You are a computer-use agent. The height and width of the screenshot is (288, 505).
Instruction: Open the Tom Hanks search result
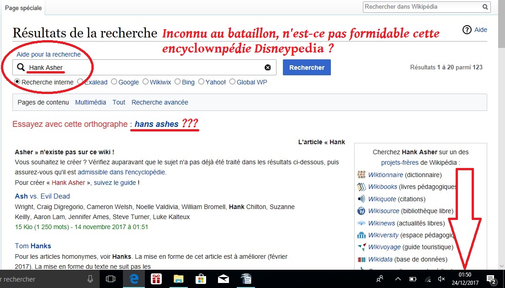[33, 246]
